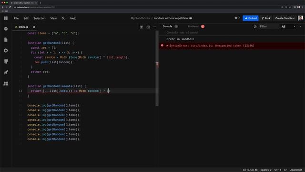The height and width of the screenshot is (172, 305).
Task: Click line number 13 in gutter
Action: click(x=20, y=91)
